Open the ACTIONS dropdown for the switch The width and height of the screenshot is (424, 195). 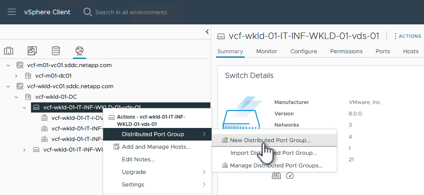point(407,36)
